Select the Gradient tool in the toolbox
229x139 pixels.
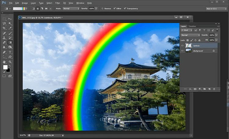pos(10,43)
